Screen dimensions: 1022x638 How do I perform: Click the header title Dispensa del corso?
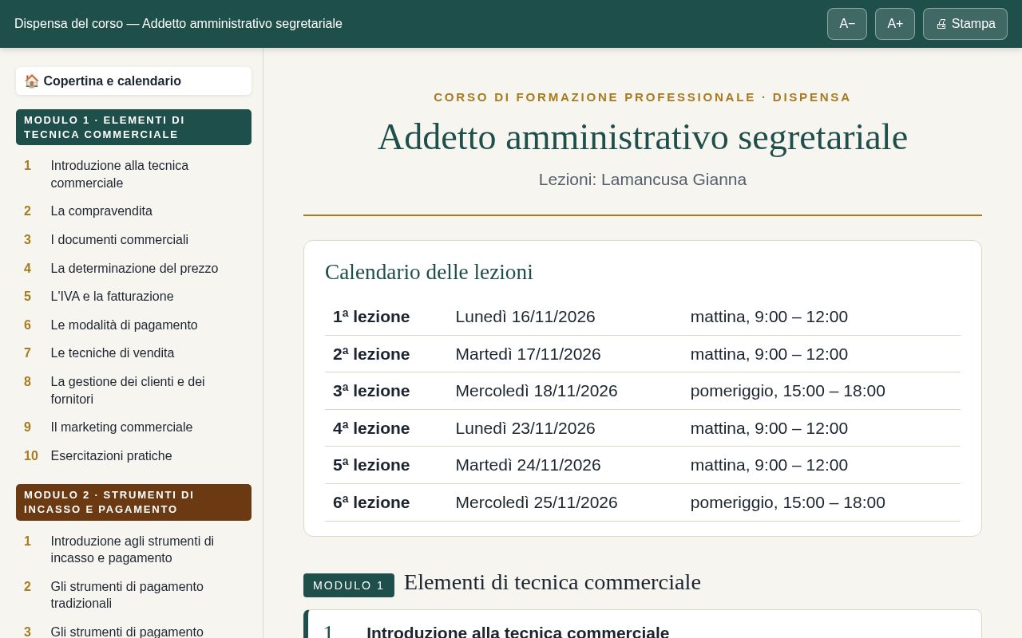point(178,24)
